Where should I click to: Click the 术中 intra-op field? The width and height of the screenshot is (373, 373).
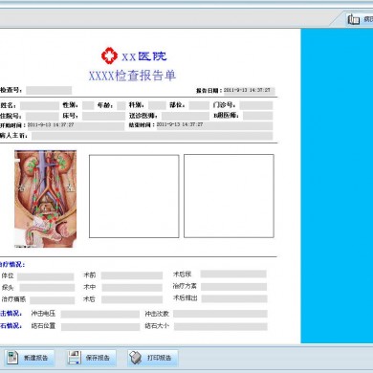pos(132,288)
